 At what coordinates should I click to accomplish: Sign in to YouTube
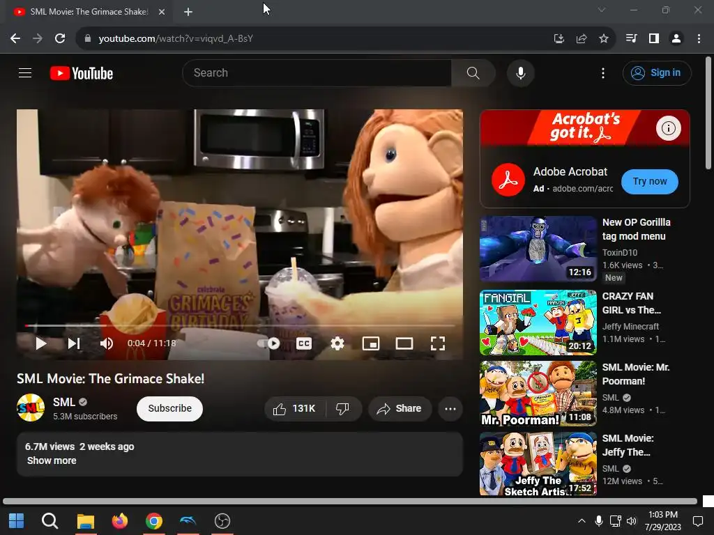(x=657, y=72)
